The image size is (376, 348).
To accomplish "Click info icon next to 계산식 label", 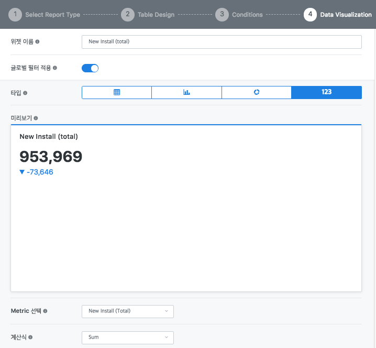I will 30,337.
